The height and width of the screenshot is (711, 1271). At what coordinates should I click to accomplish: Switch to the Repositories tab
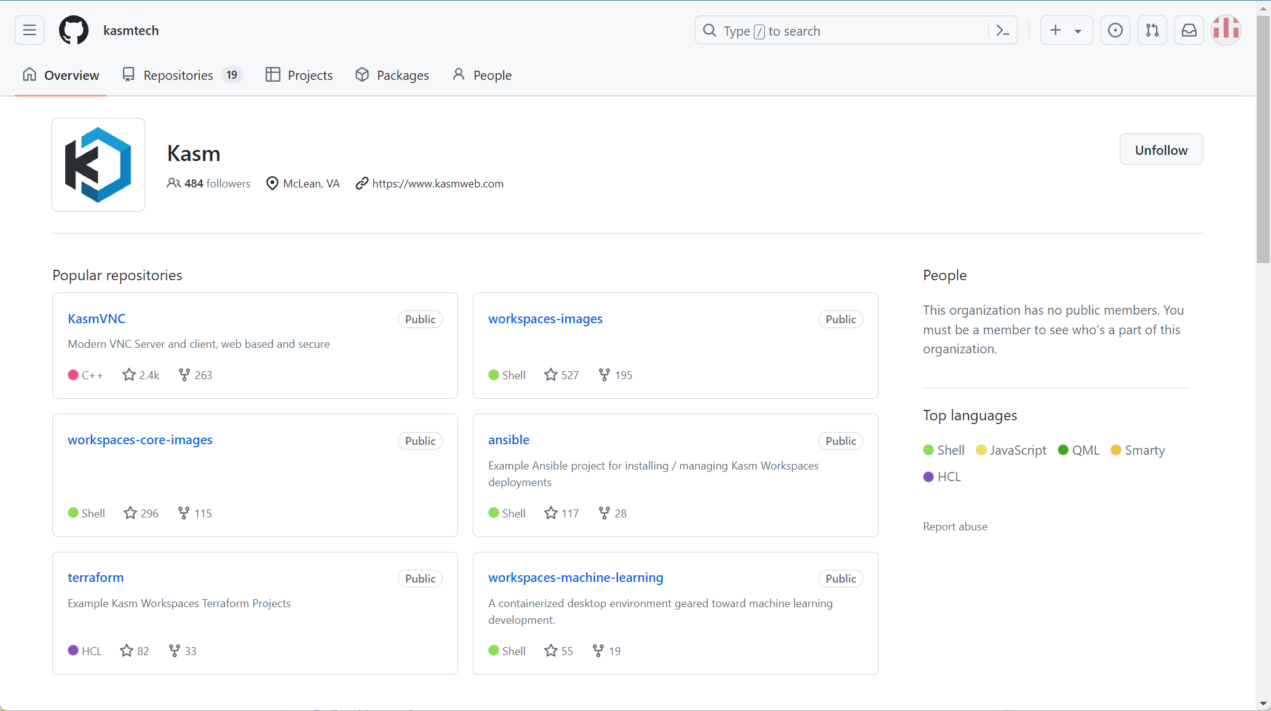click(178, 75)
